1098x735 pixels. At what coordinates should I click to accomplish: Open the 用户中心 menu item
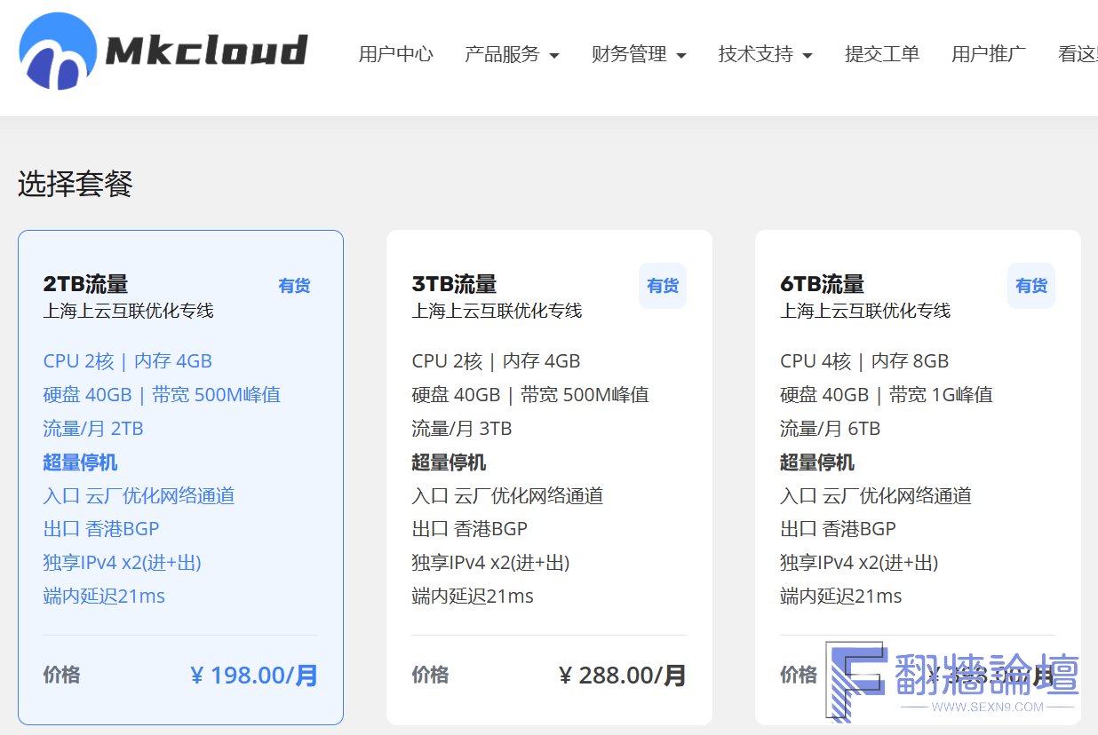tap(395, 54)
